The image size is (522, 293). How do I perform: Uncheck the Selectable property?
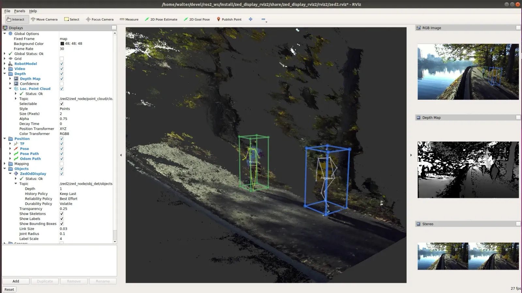click(62, 104)
